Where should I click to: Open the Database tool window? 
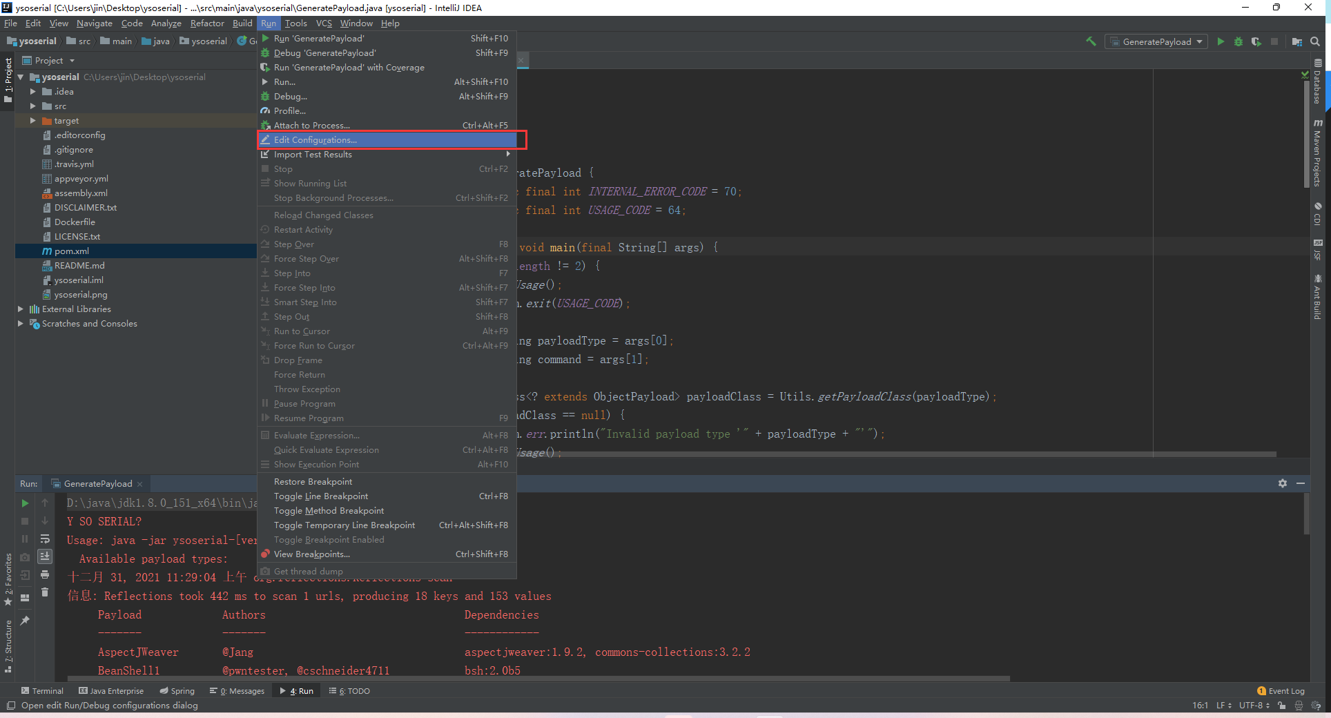(x=1318, y=81)
